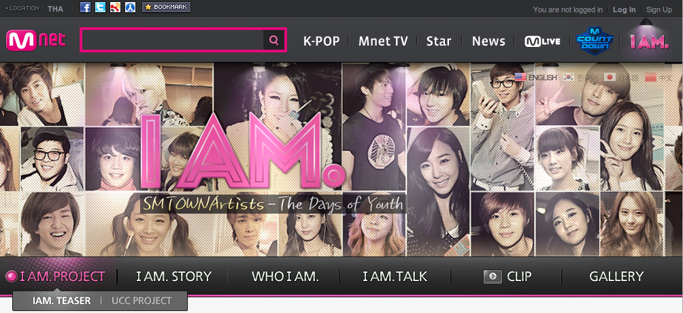Select the UCC PROJECT submenu item
Viewport: 683px width, 313px height.
click(141, 301)
